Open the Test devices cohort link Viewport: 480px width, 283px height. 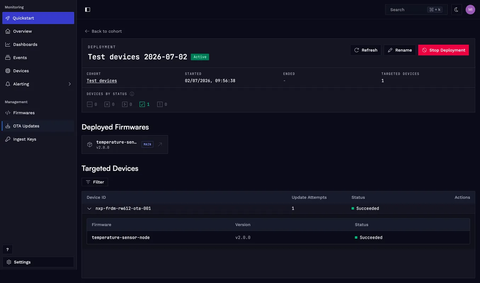[102, 81]
